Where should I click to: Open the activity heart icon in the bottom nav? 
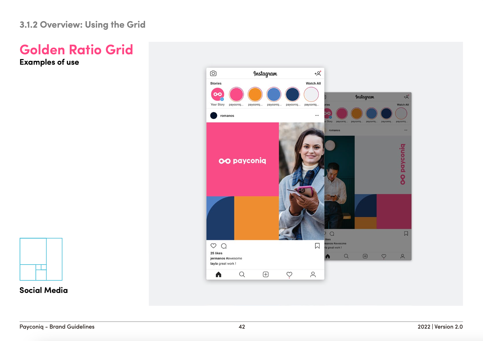coord(289,274)
